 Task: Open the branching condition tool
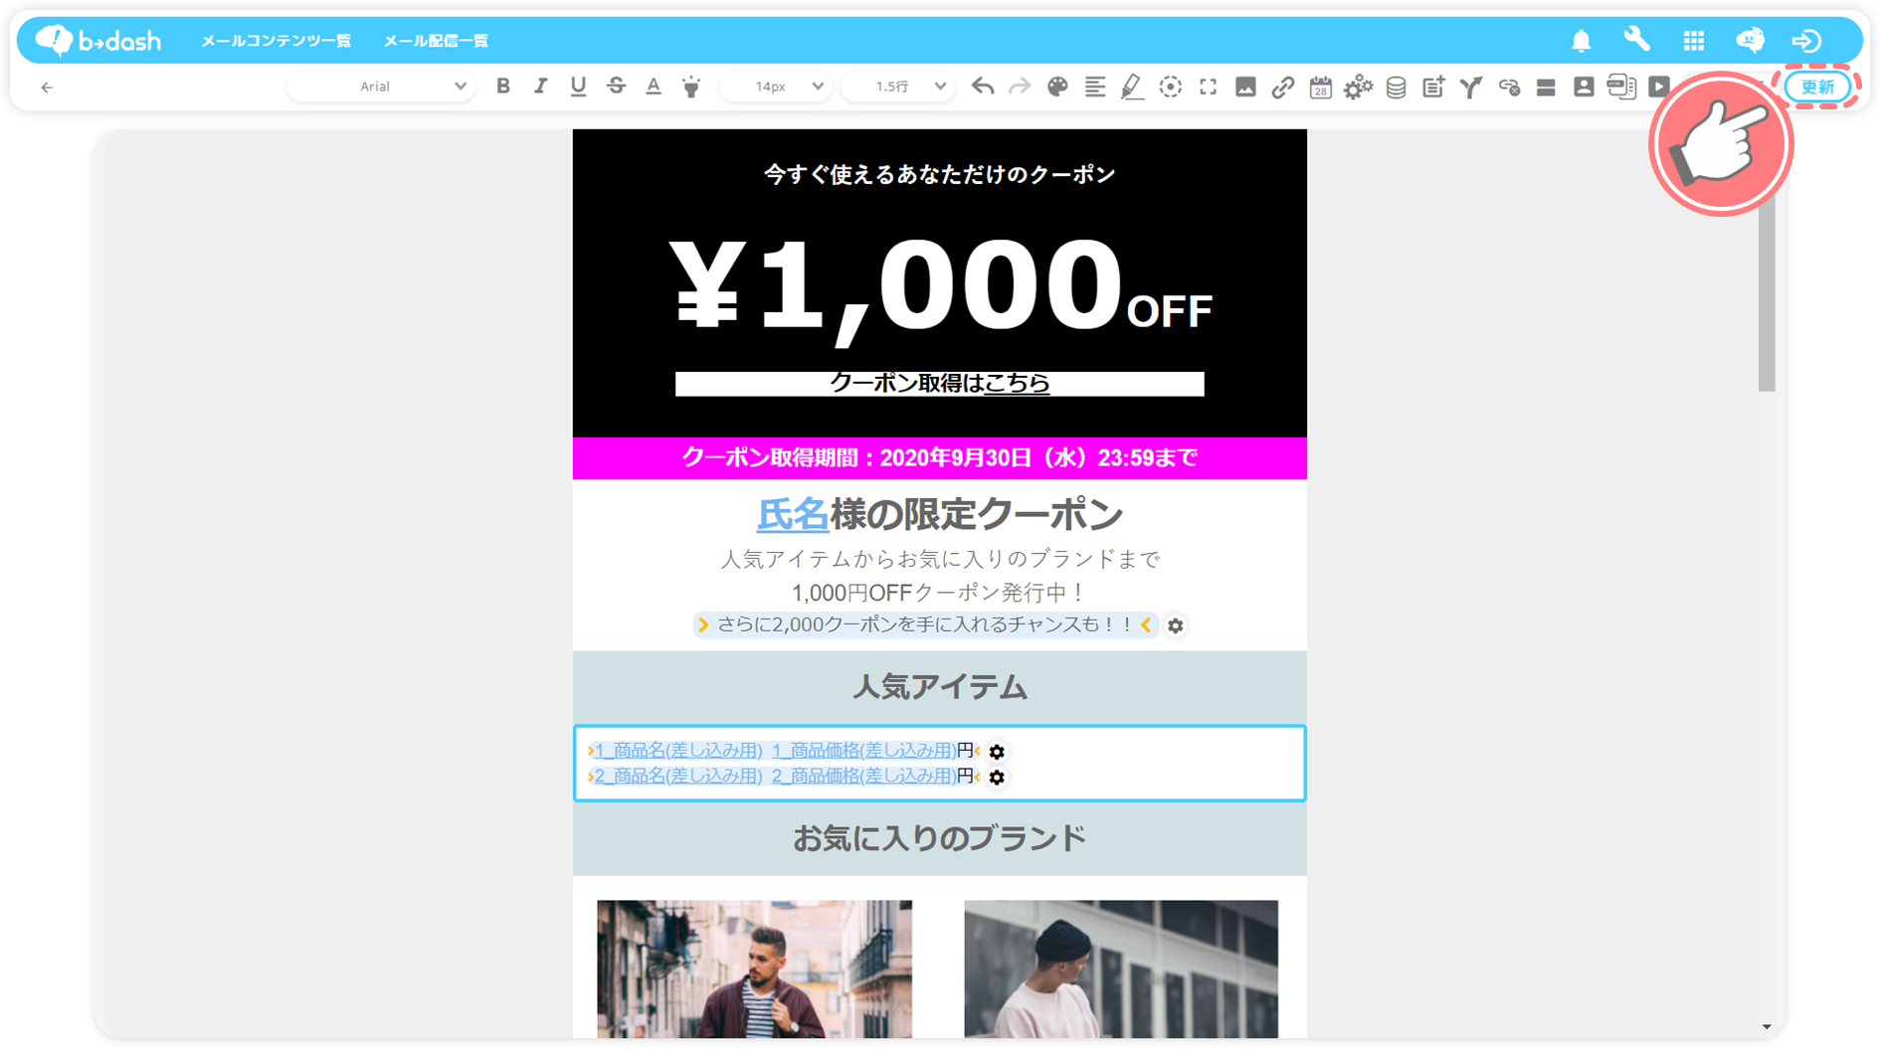click(1471, 87)
